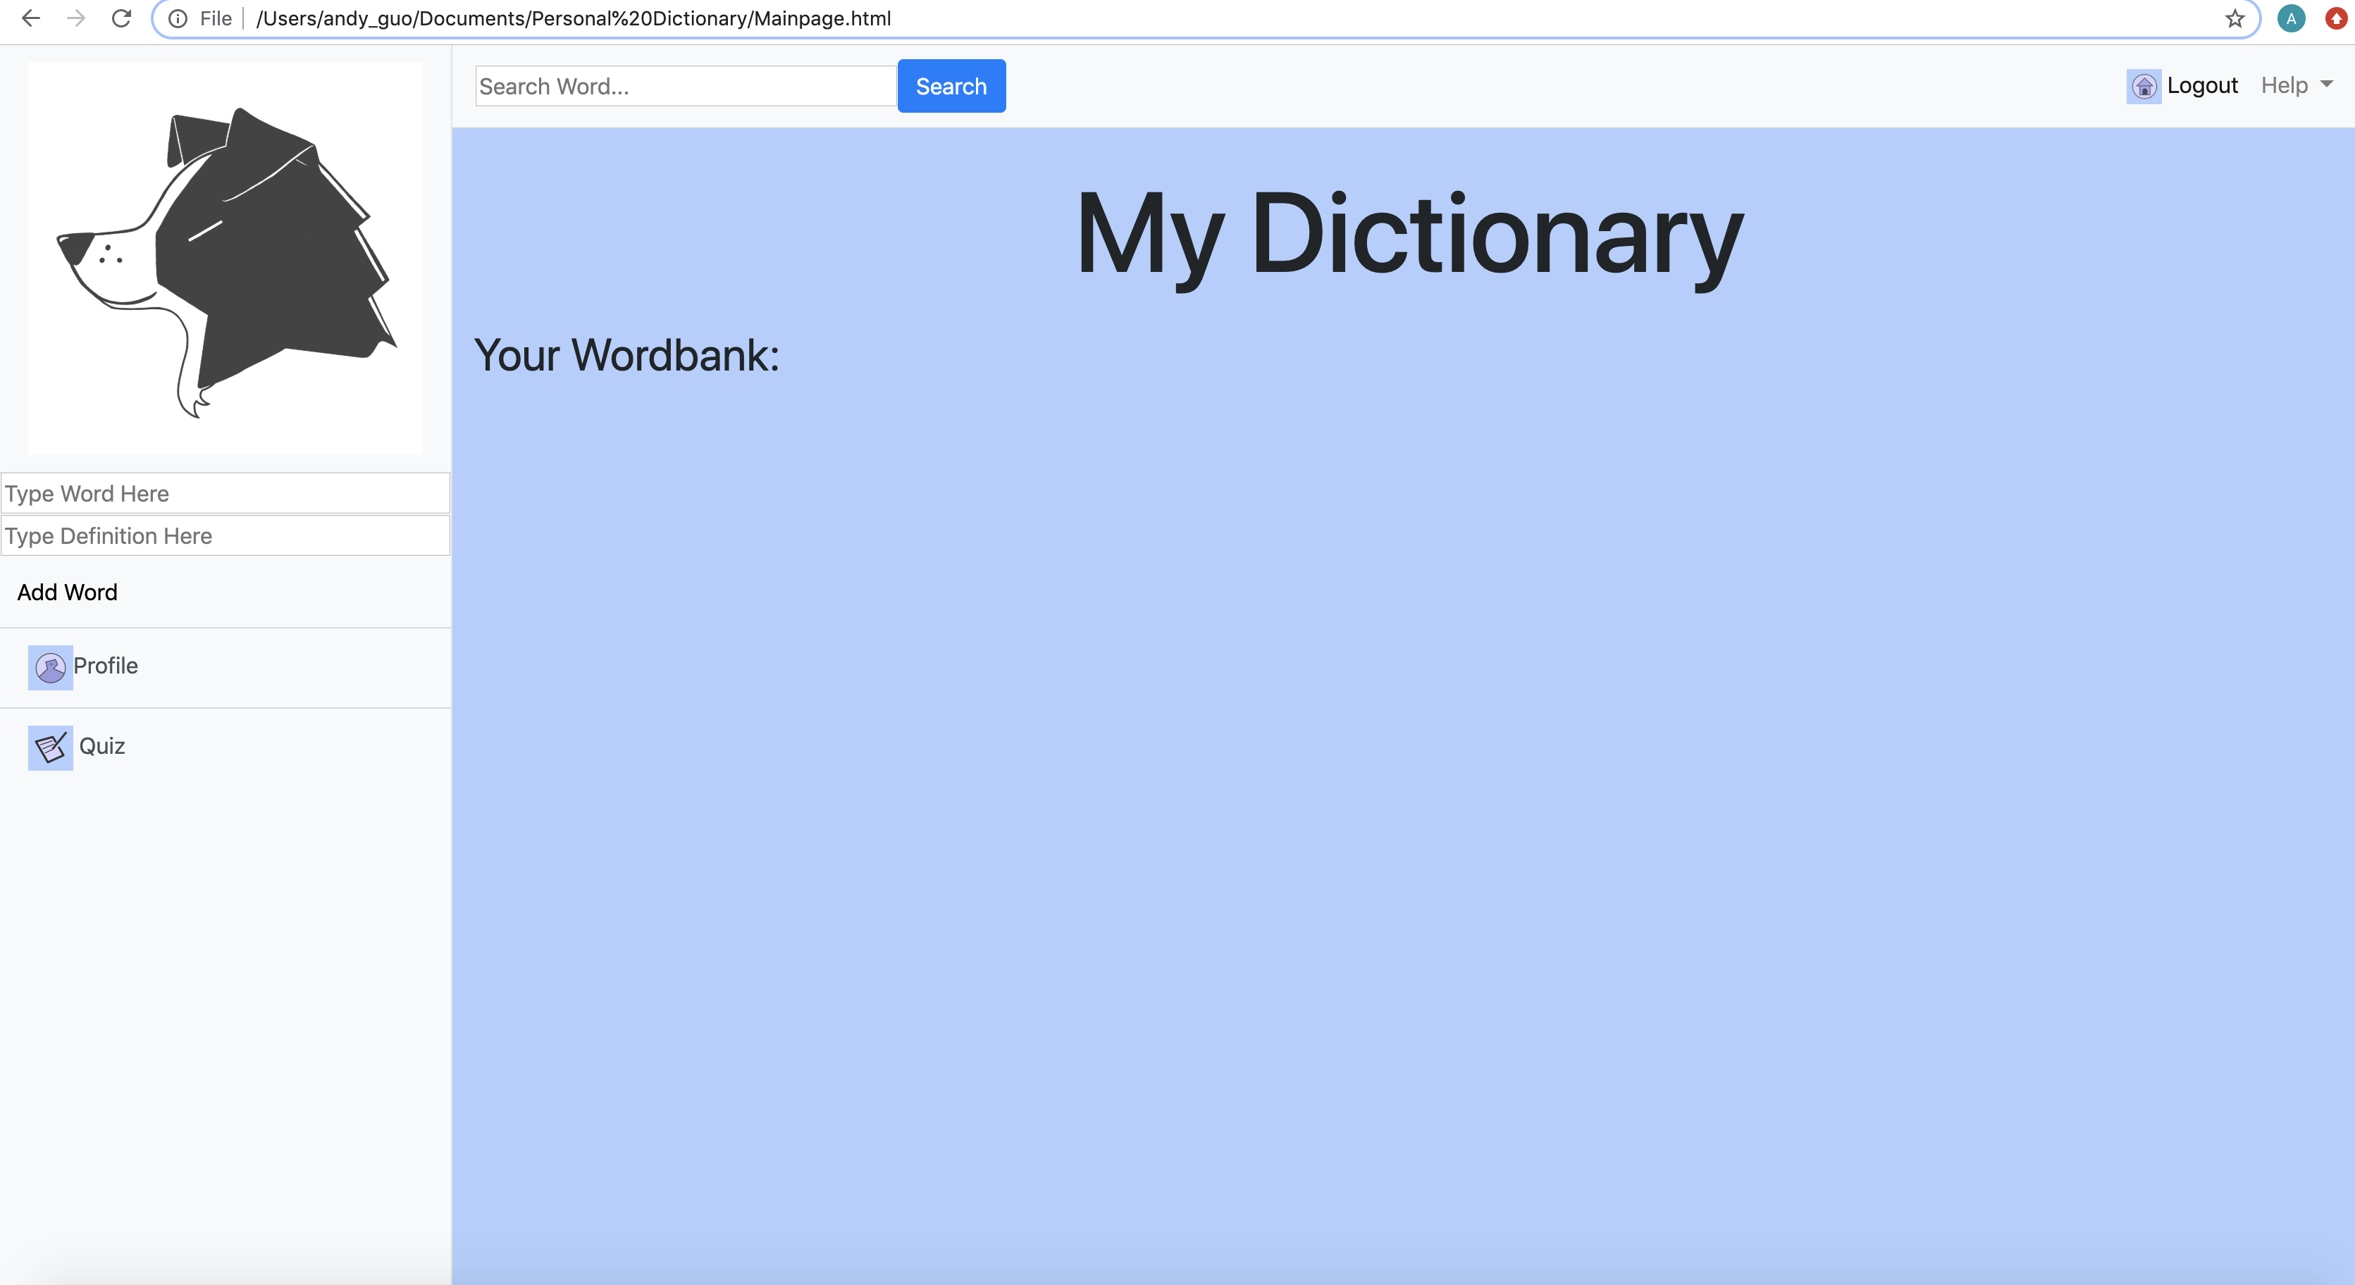Click the Logout link

(x=2201, y=85)
